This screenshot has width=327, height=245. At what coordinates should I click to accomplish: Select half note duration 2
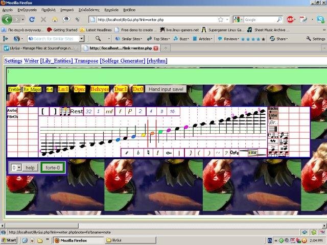[140, 111]
